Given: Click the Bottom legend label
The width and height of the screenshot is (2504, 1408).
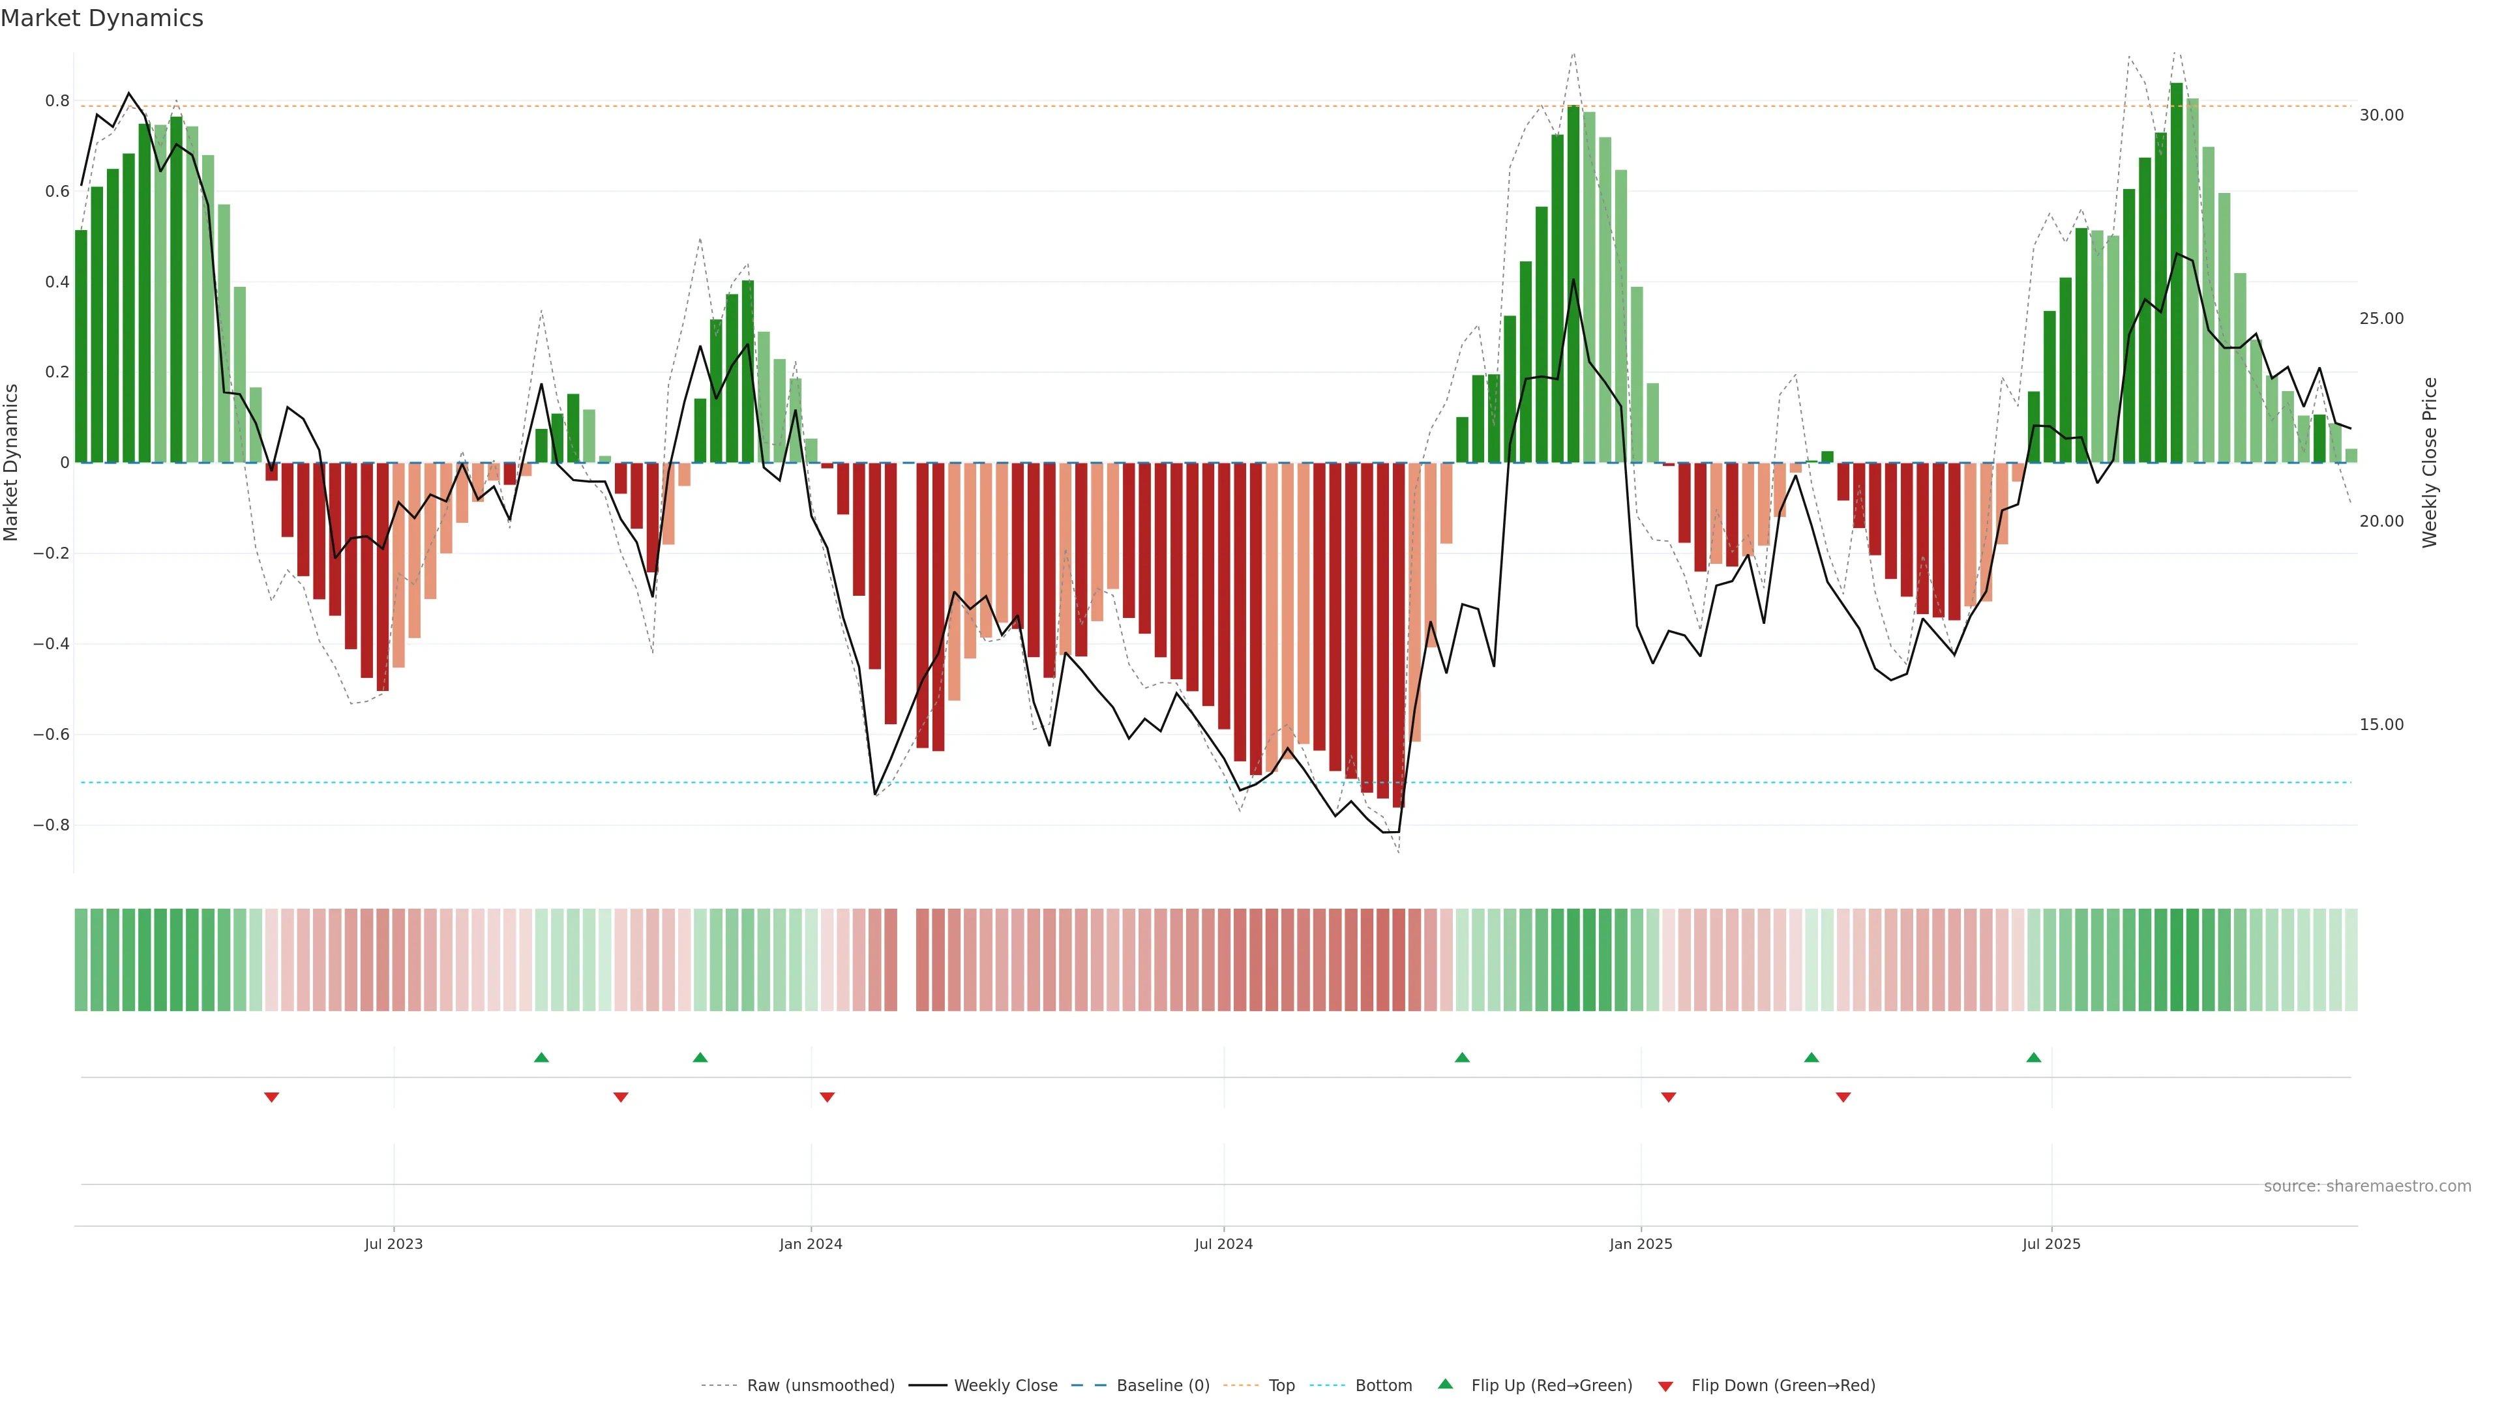Looking at the screenshot, I should (x=1383, y=1386).
